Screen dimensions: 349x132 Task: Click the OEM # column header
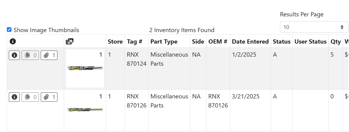pyautogui.click(x=218, y=41)
